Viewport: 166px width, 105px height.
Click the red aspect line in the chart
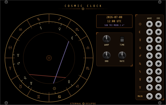(x=47, y=76)
